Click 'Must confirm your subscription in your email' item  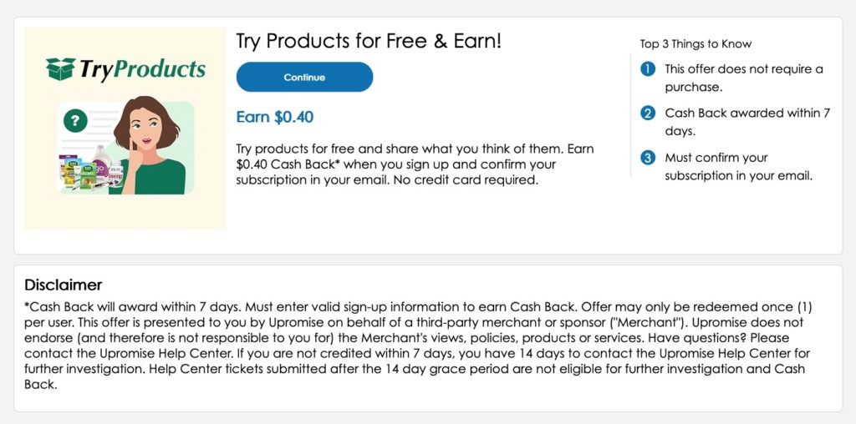[x=739, y=167]
